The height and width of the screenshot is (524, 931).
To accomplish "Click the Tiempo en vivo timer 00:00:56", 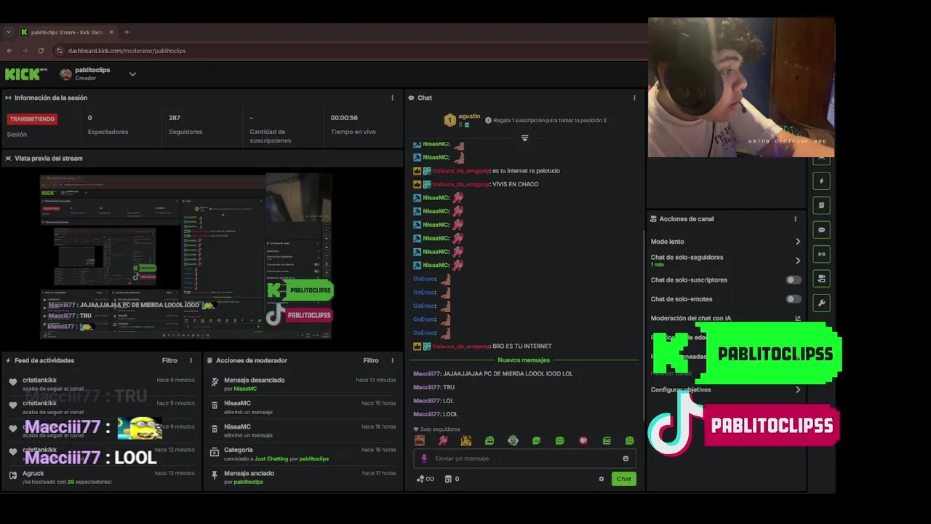I will (344, 118).
